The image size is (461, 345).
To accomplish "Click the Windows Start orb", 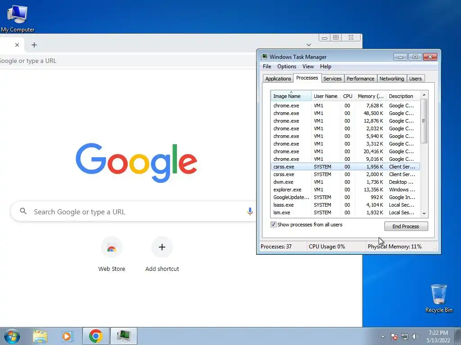I will pos(12,336).
